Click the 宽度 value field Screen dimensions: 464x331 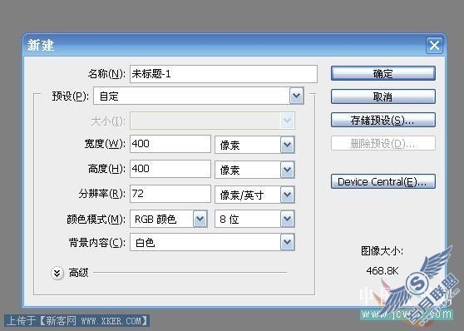click(170, 144)
